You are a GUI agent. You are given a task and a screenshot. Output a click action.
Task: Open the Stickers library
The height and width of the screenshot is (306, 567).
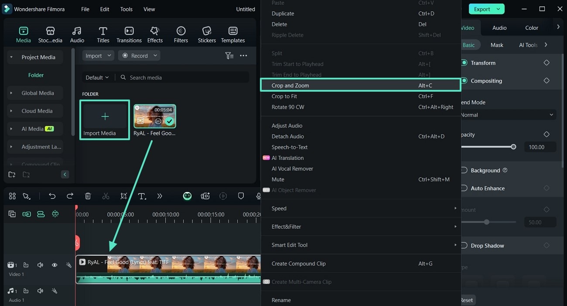[x=207, y=34]
